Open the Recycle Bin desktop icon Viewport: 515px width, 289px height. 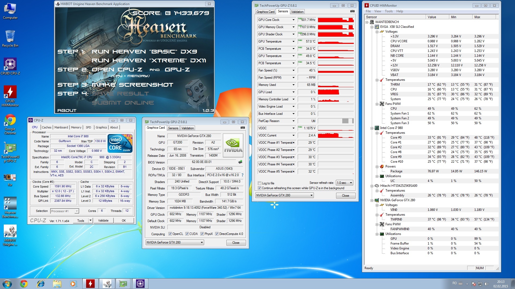[10, 39]
